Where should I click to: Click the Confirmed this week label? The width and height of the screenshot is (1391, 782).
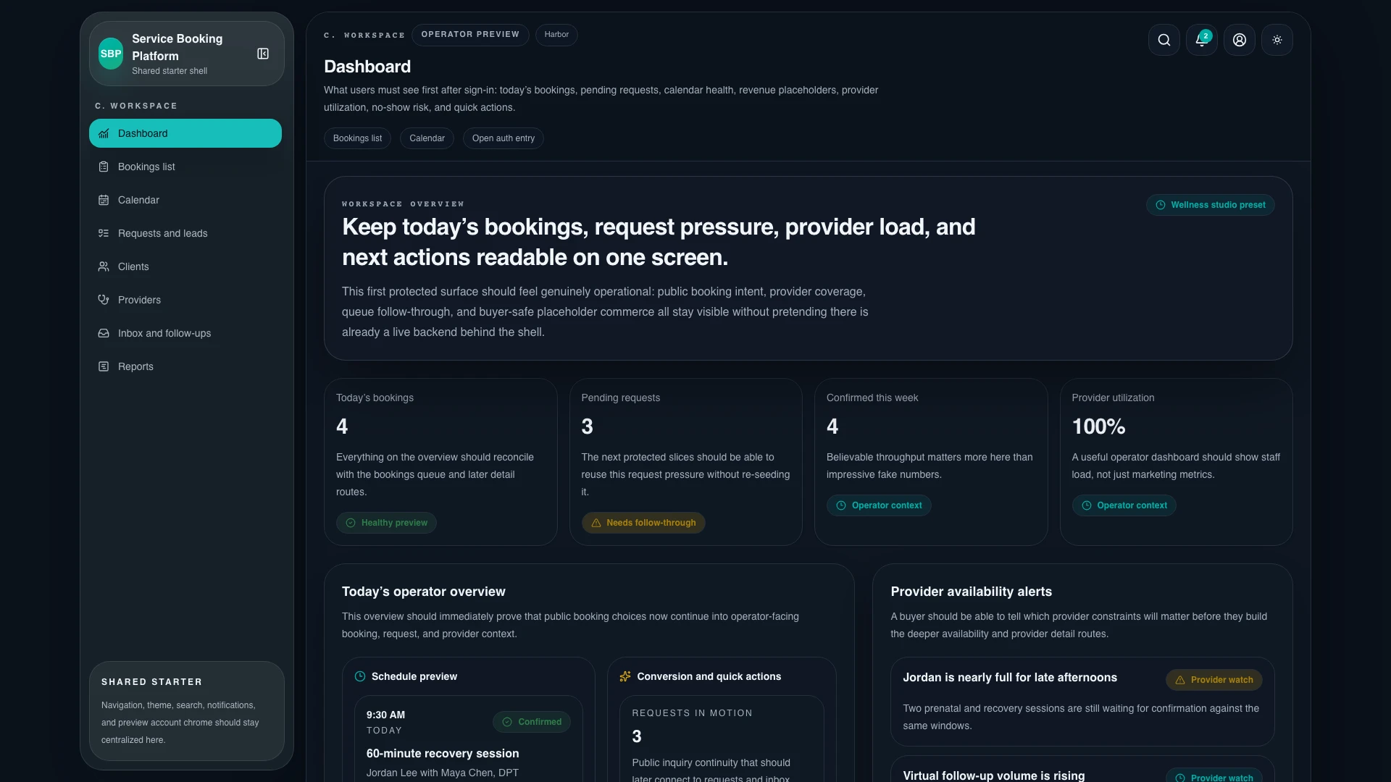[x=872, y=398]
